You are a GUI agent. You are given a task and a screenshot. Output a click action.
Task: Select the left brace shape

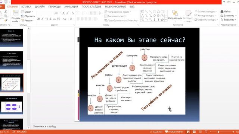point(154,20)
